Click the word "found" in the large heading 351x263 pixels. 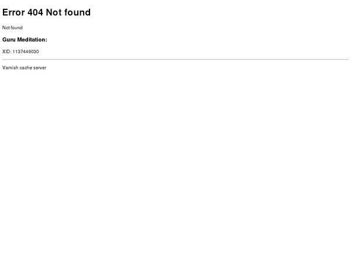[78, 12]
